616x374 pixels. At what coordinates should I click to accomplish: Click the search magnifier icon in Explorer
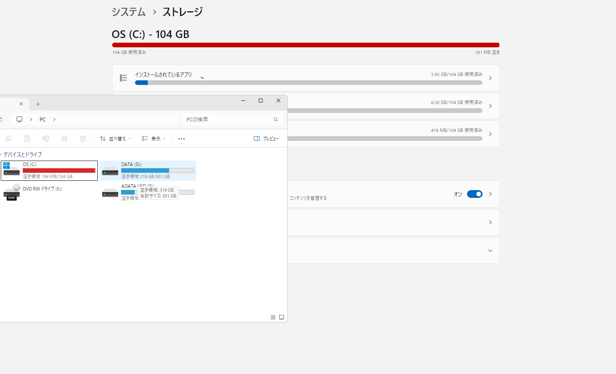tap(276, 119)
